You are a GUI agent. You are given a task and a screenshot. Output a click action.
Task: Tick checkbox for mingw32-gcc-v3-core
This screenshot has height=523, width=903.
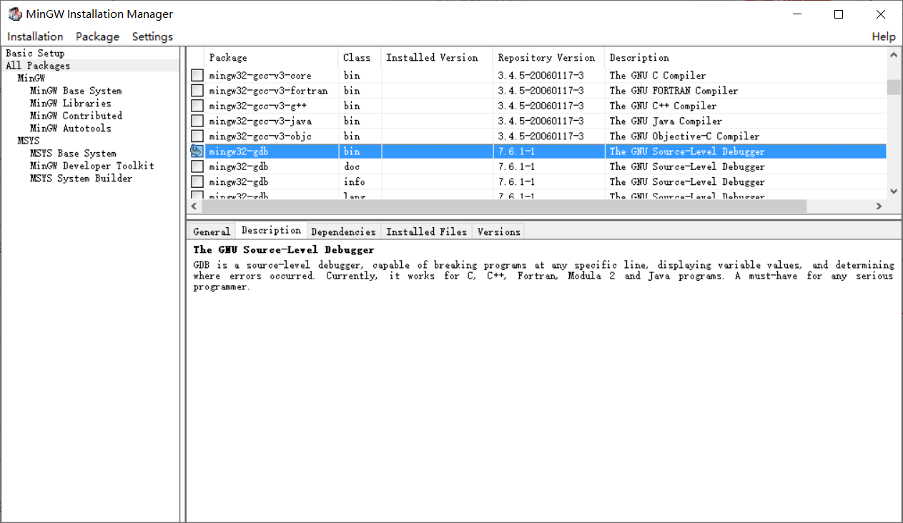197,76
